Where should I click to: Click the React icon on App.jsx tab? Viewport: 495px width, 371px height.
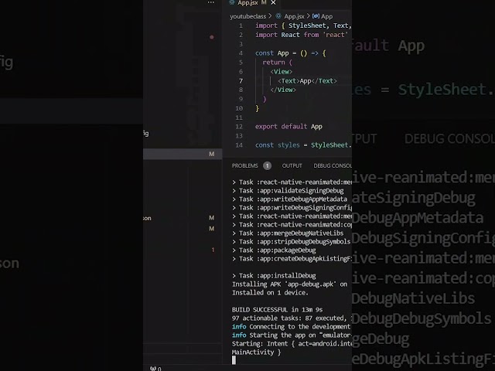[232, 2]
